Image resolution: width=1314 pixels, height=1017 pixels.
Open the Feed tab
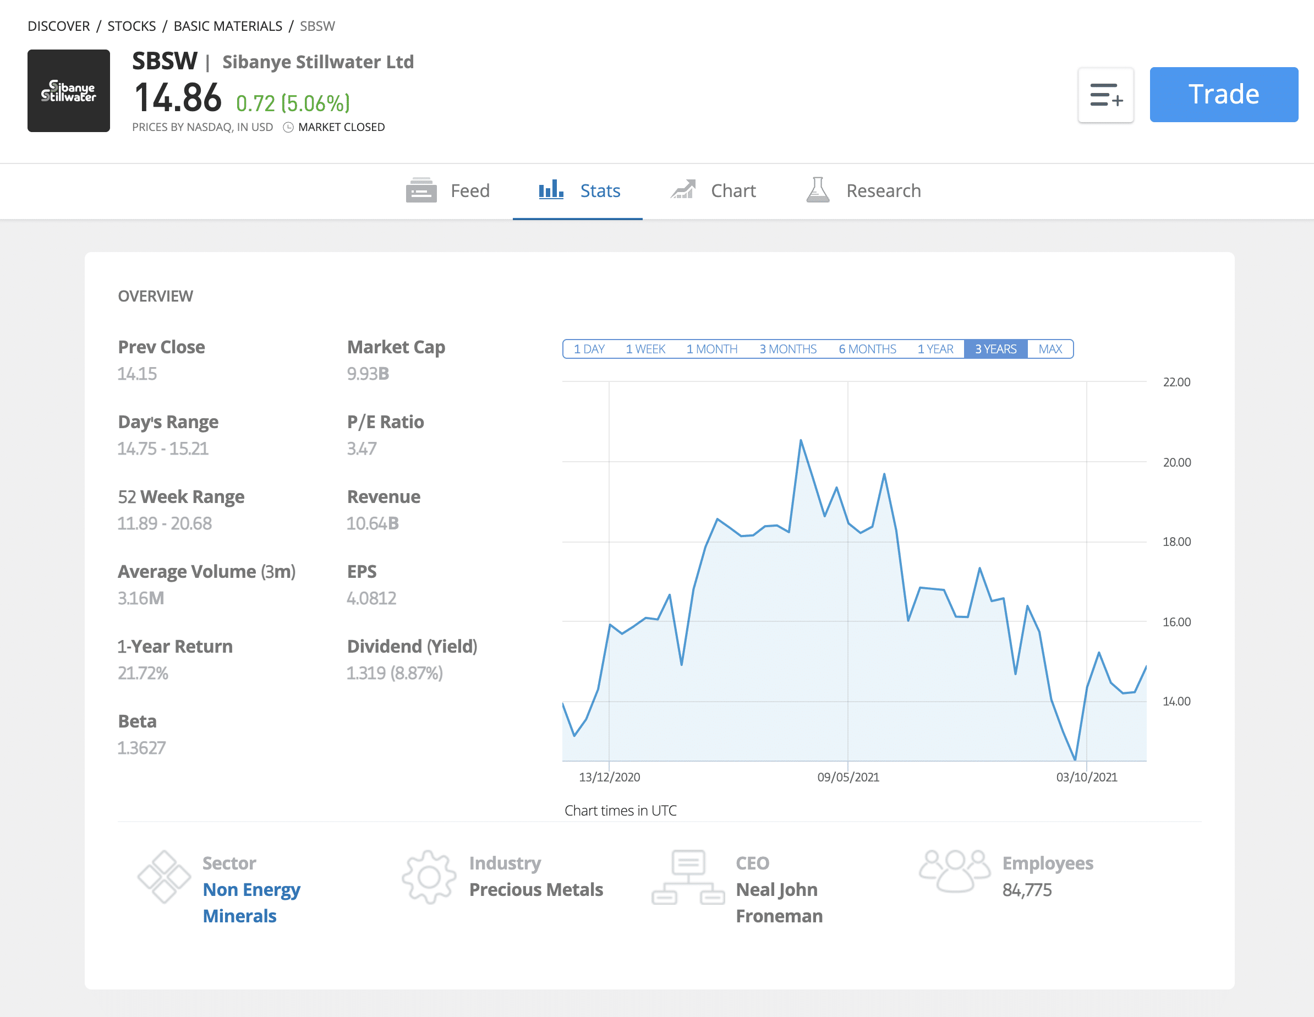[x=447, y=191]
